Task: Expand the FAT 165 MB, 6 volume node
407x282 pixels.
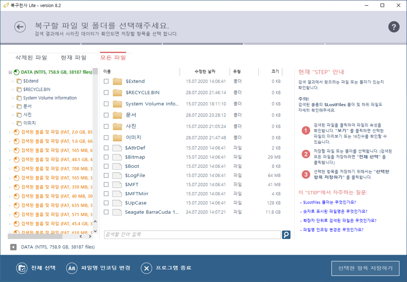Action: 10,151
